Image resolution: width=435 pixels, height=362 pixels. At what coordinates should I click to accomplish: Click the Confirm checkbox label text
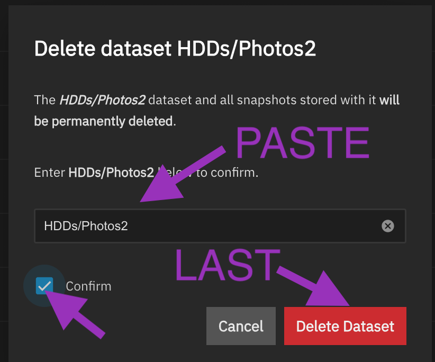88,286
